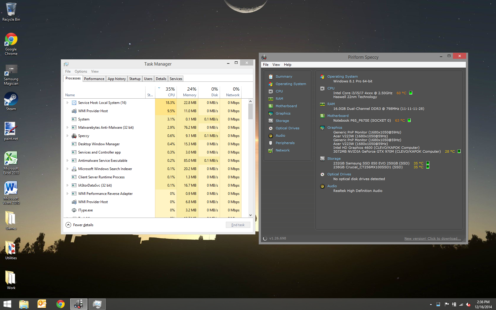The image size is (496, 310).
Task: Sort processes by Name column
Action: coord(104,92)
